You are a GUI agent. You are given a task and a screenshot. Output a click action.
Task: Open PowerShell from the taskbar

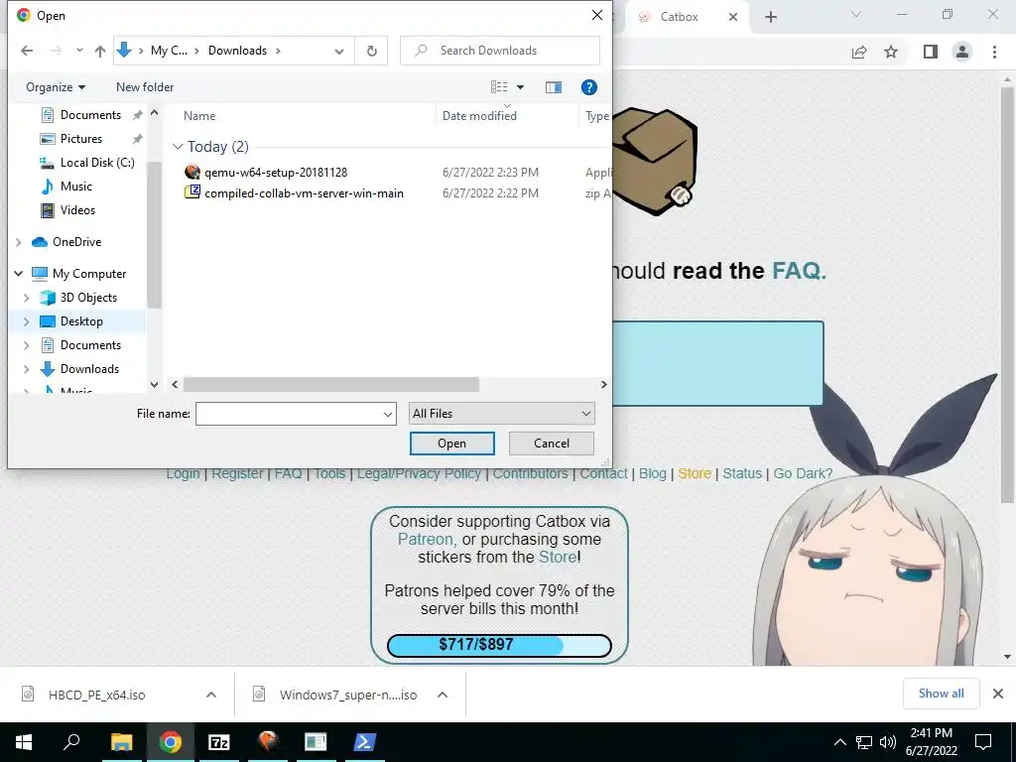pos(364,742)
